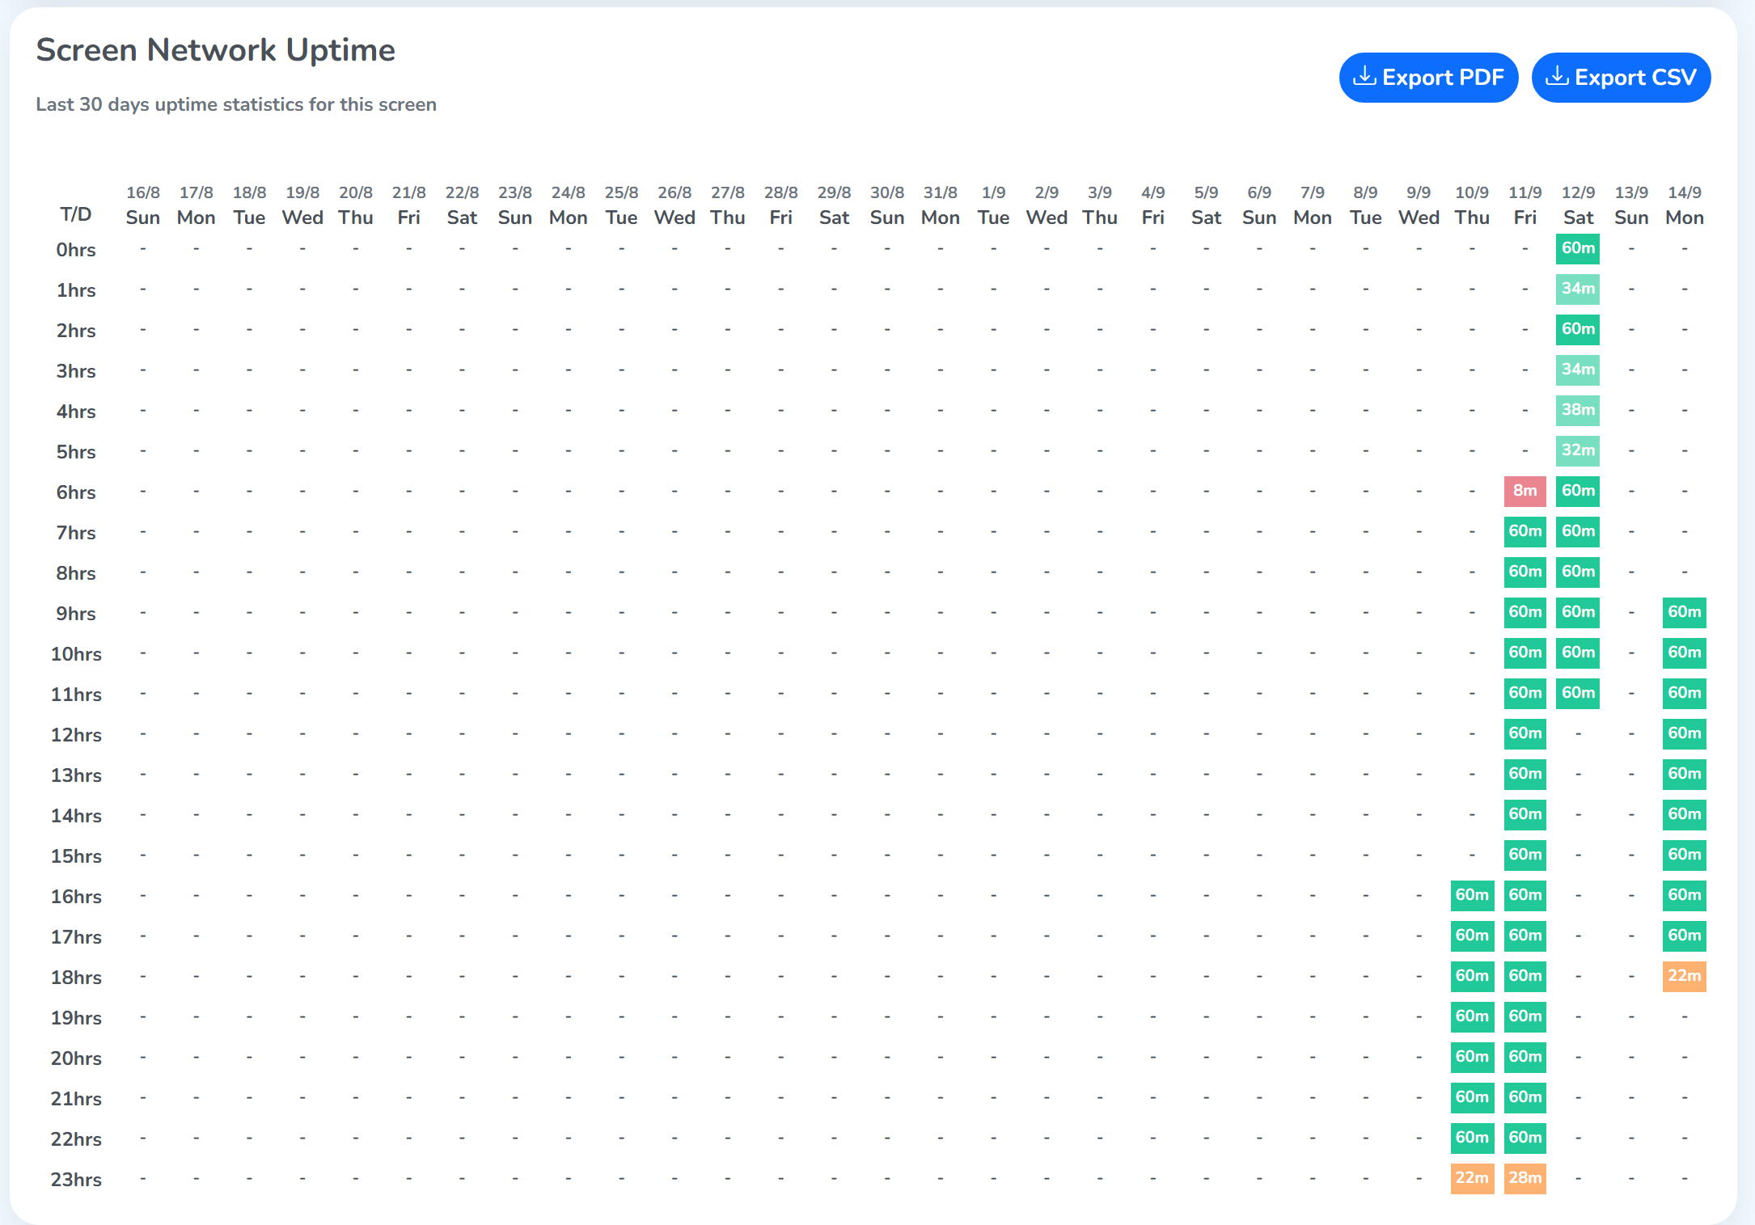Click the 14/9 Mon column header
This screenshot has height=1225, width=1755.
tap(1685, 205)
